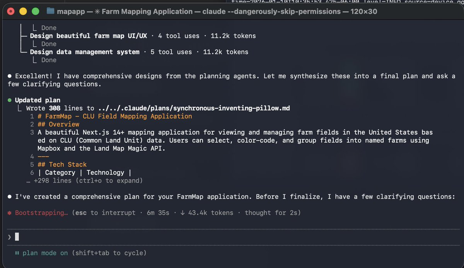Screen dimensions: 464x268
Task: Click the red close window button
Action: click(11, 11)
